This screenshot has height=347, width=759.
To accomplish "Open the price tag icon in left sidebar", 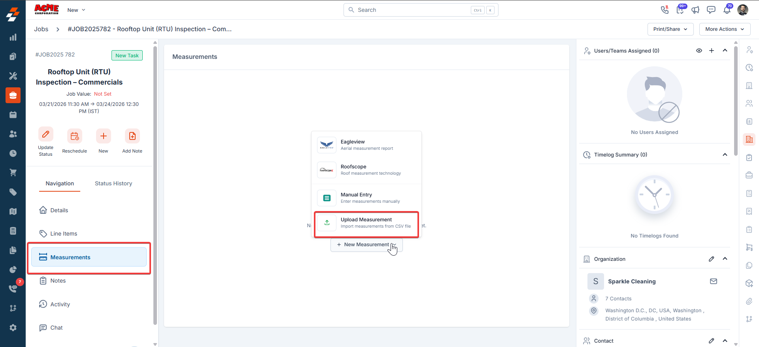I will [13, 192].
